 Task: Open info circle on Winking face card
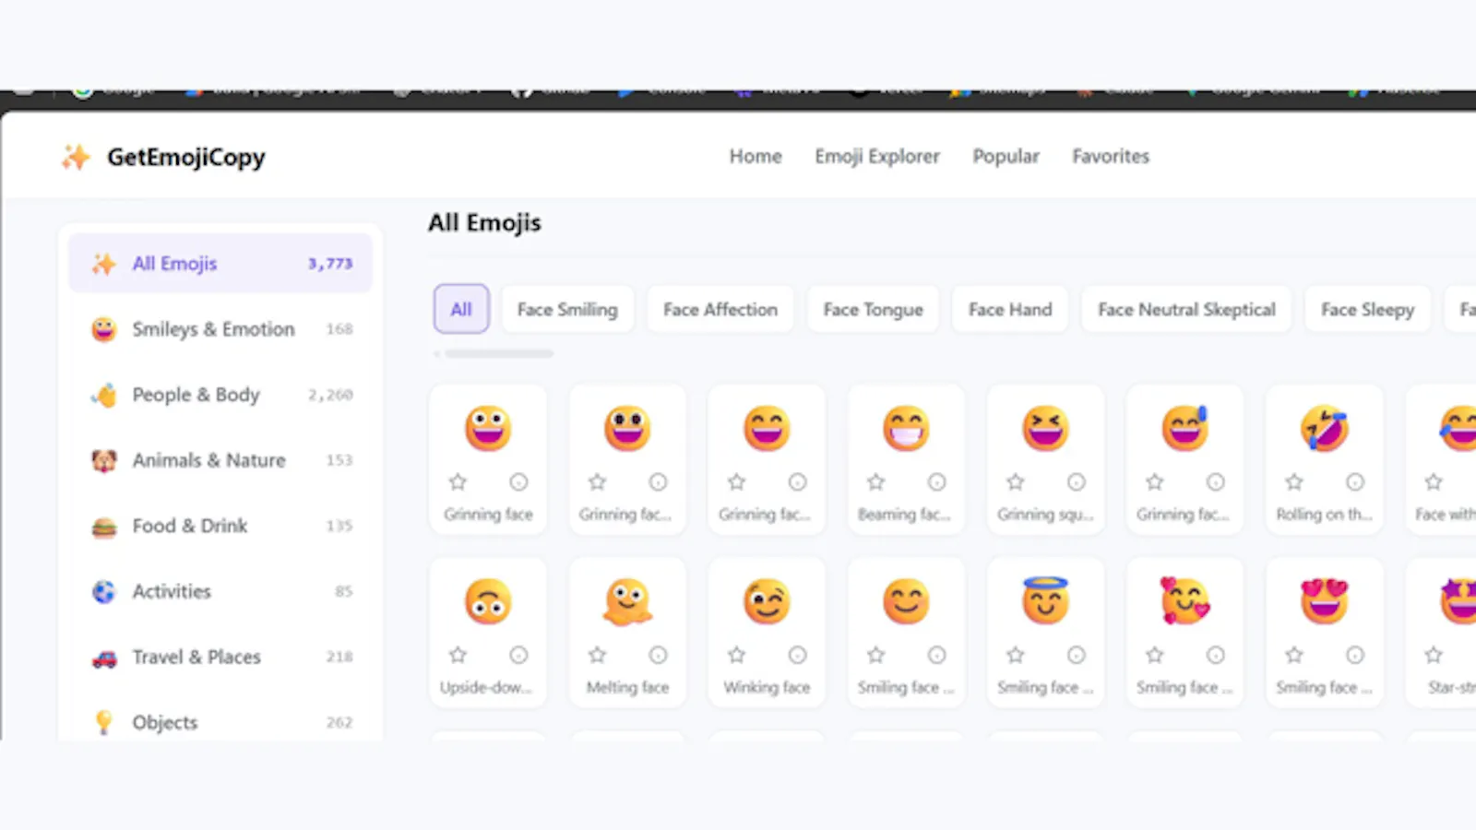[797, 655]
